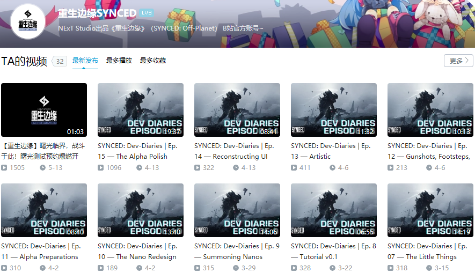475x273 pixels.
Task: Switch to the 最多播放 tab
Action: pos(119,61)
